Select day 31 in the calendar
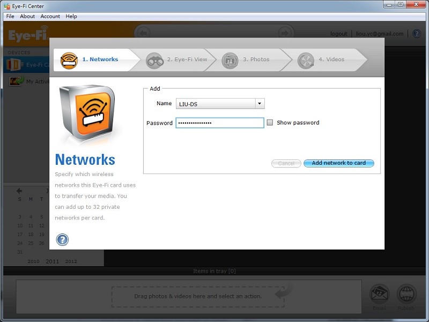 tap(20, 252)
